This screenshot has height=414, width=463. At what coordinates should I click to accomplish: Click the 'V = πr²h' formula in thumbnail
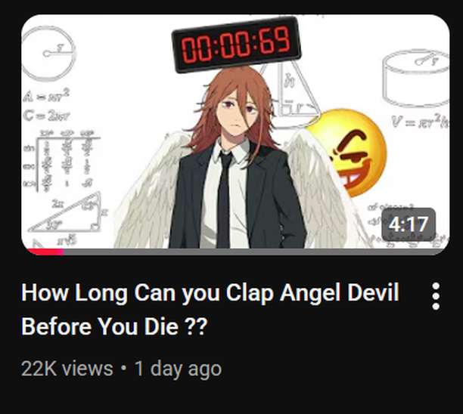click(x=421, y=121)
